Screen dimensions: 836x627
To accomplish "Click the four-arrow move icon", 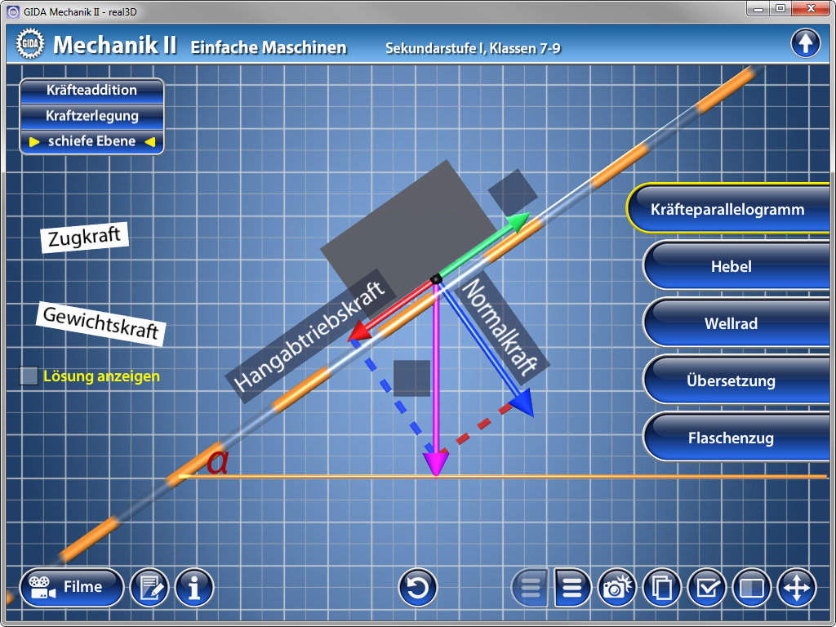I will click(x=796, y=587).
